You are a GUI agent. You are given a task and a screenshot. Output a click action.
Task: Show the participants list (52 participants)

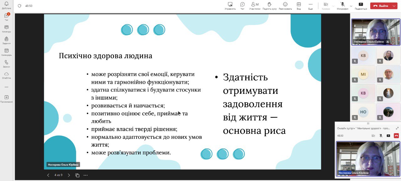click(254, 5)
